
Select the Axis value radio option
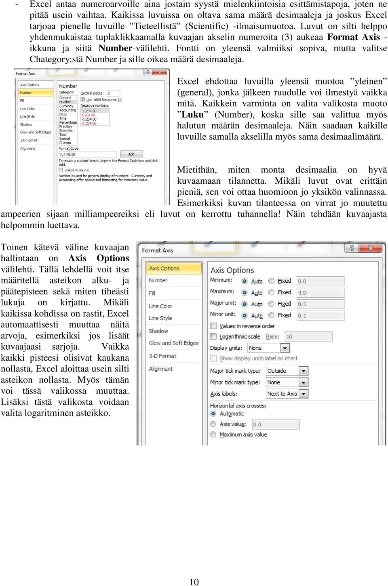point(213,424)
